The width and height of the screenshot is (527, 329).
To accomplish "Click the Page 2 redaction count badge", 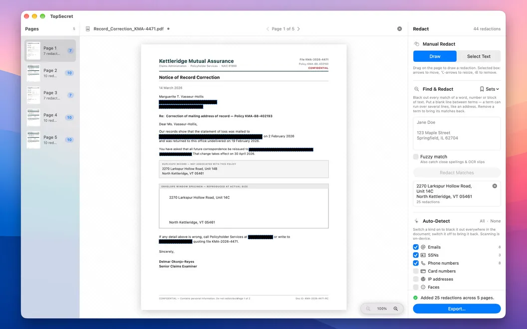I will [69, 73].
